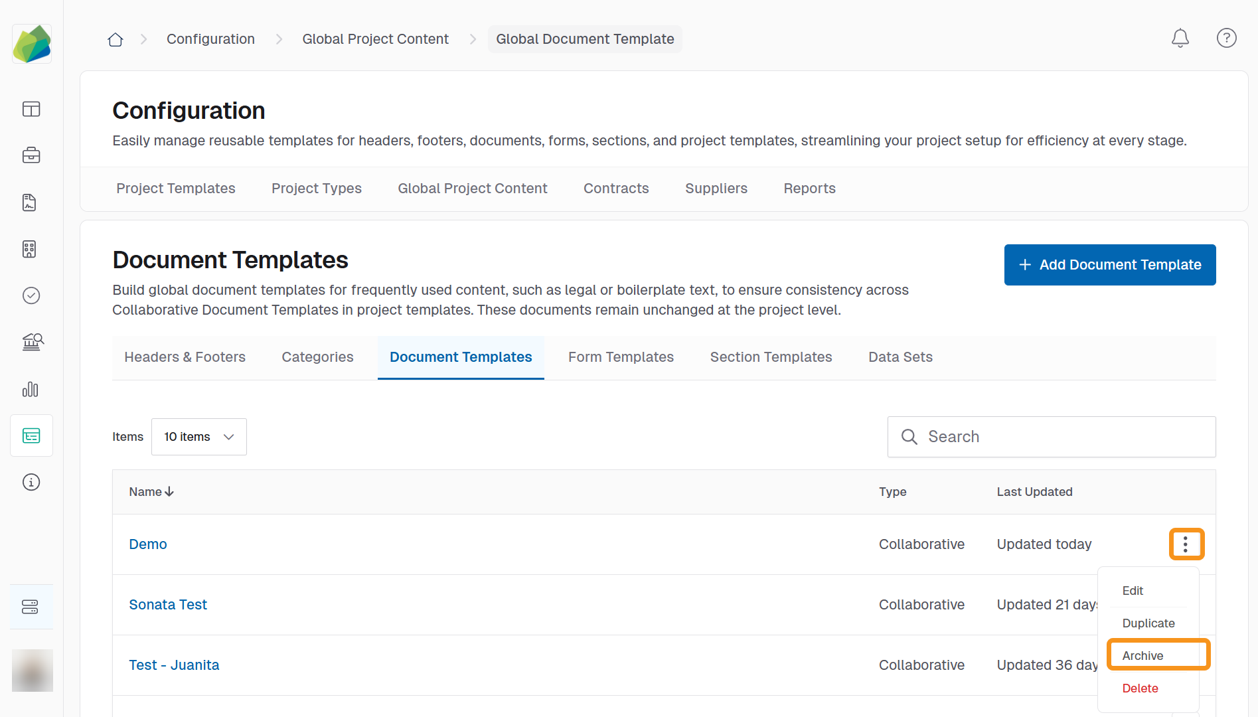Select Duplicate in the context menu
The image size is (1258, 717).
pos(1148,623)
